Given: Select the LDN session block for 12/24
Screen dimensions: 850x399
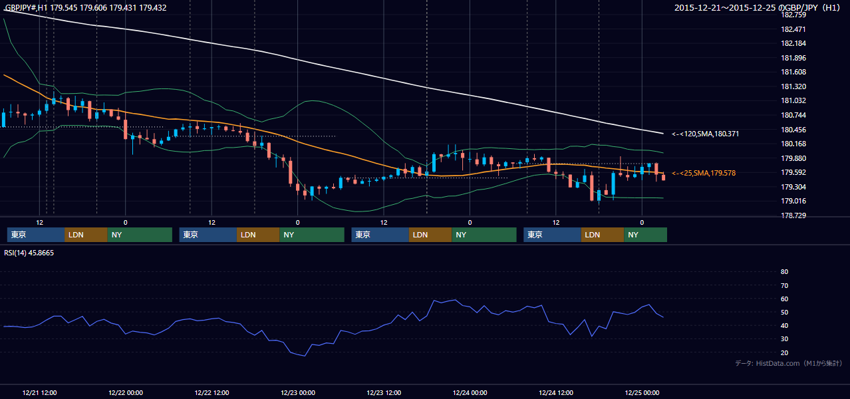Looking at the screenshot, I should click(603, 235).
